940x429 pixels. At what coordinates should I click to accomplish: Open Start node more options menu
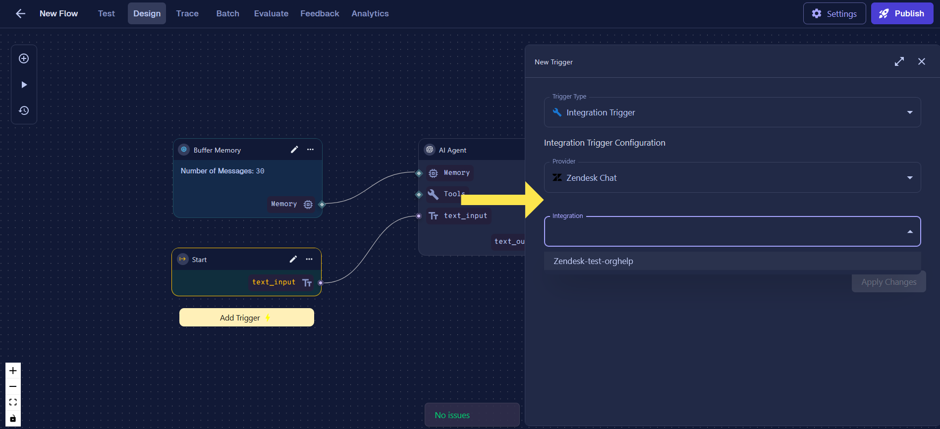(309, 259)
